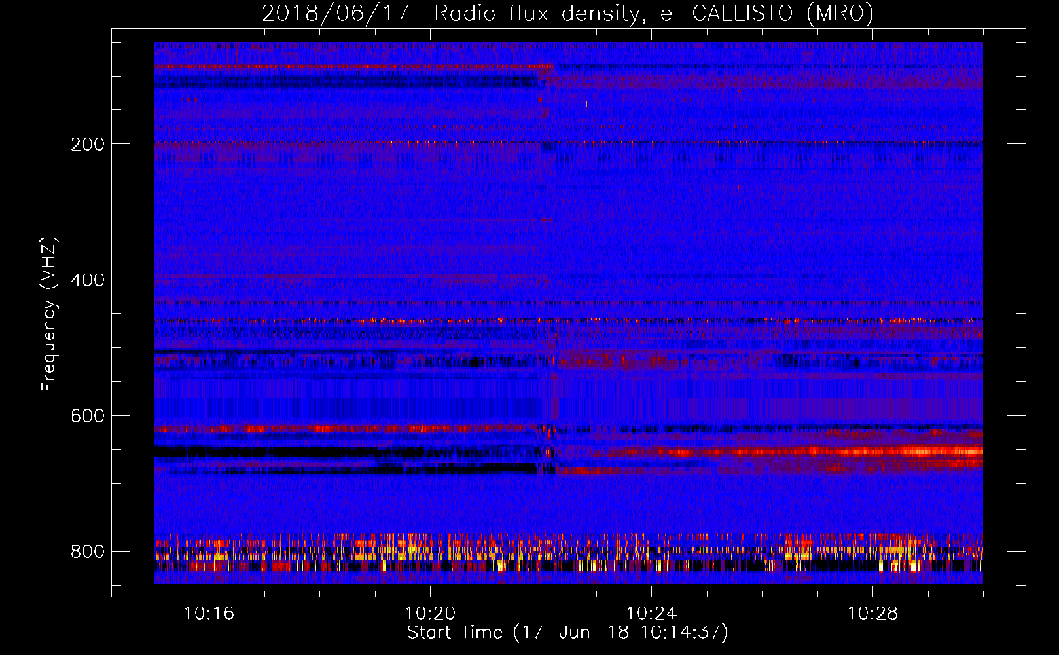Click the 400 frequency tick label
The width and height of the screenshot is (1059, 655).
(88, 280)
